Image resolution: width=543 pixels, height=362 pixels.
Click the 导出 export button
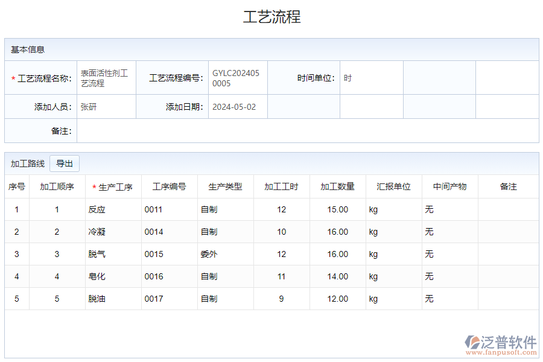click(65, 163)
